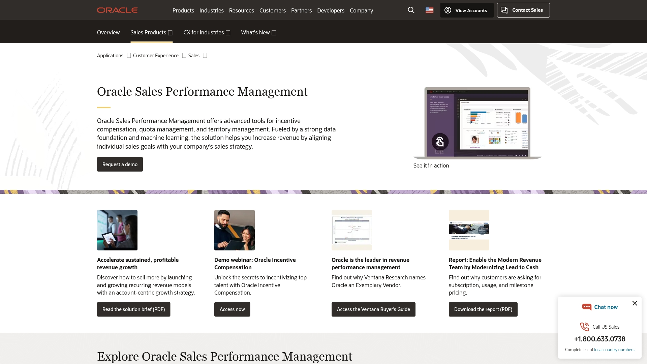Click the United States flag country selector

pyautogui.click(x=429, y=10)
